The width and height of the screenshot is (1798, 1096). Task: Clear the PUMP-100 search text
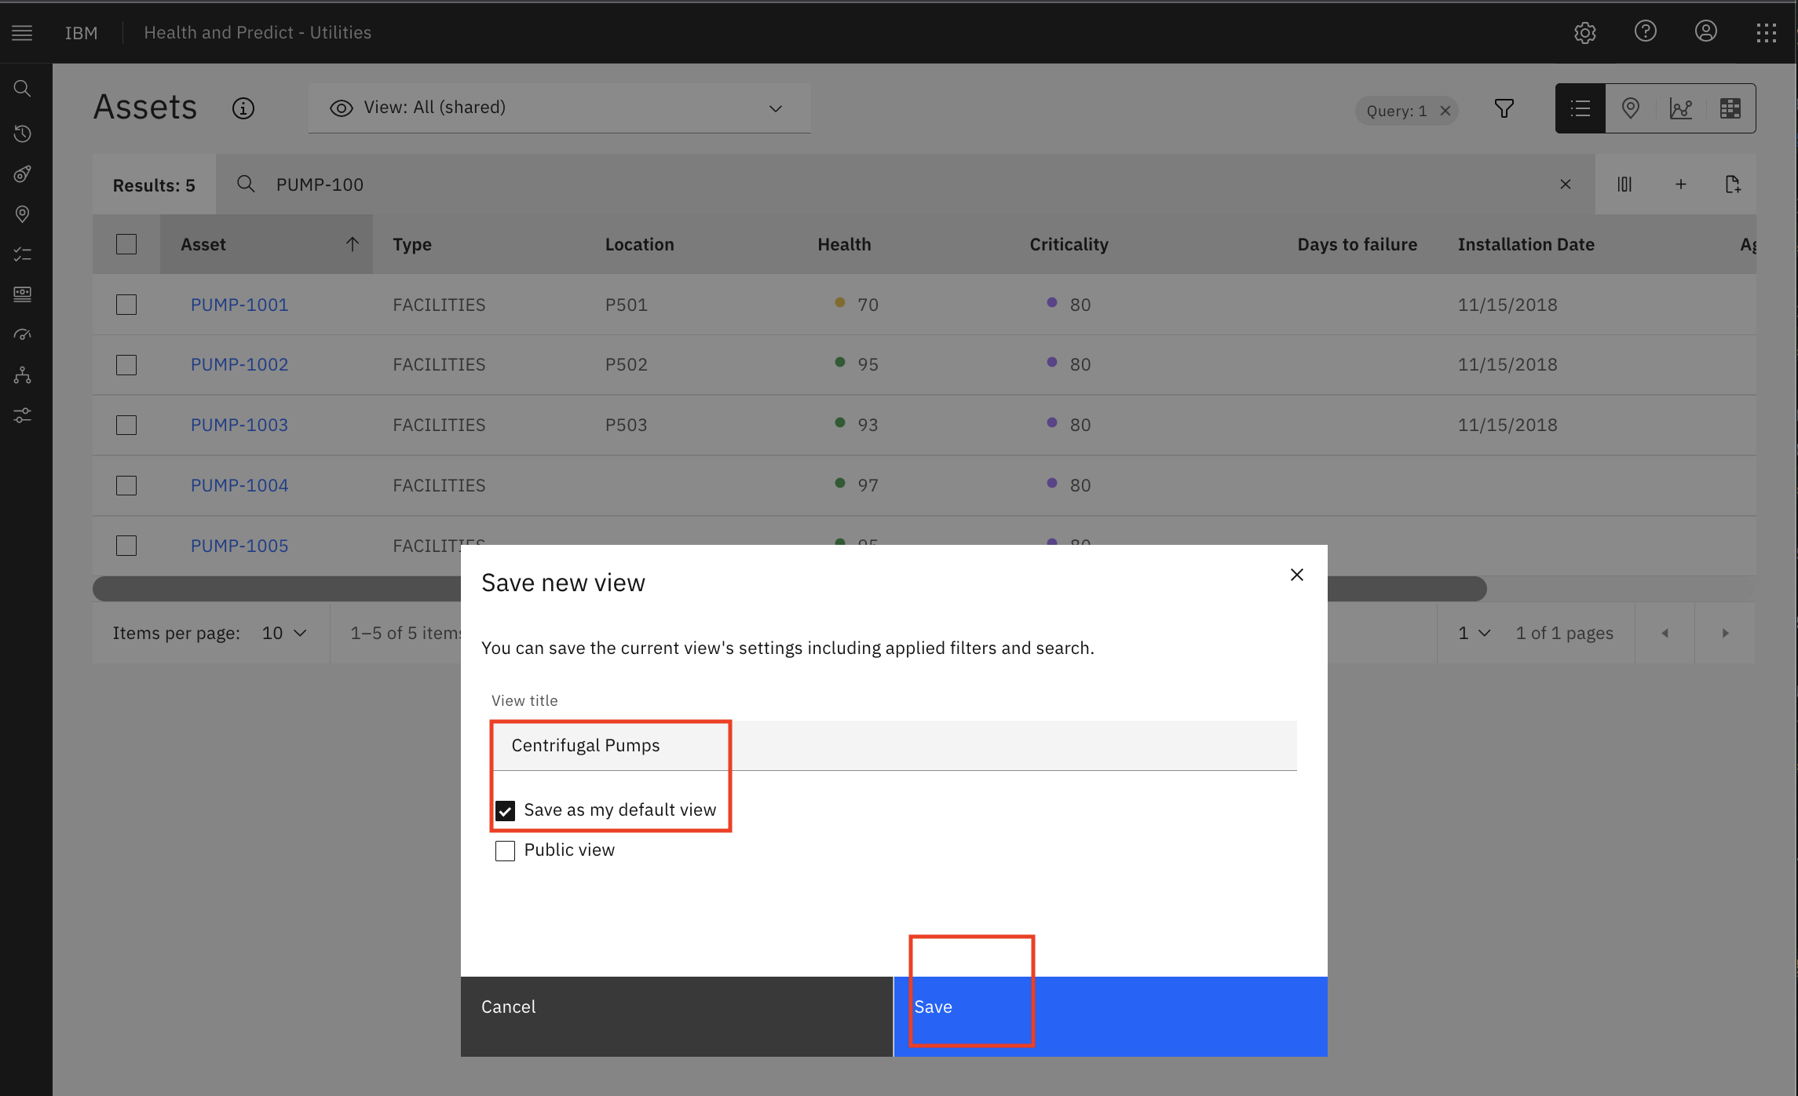[x=1565, y=184]
